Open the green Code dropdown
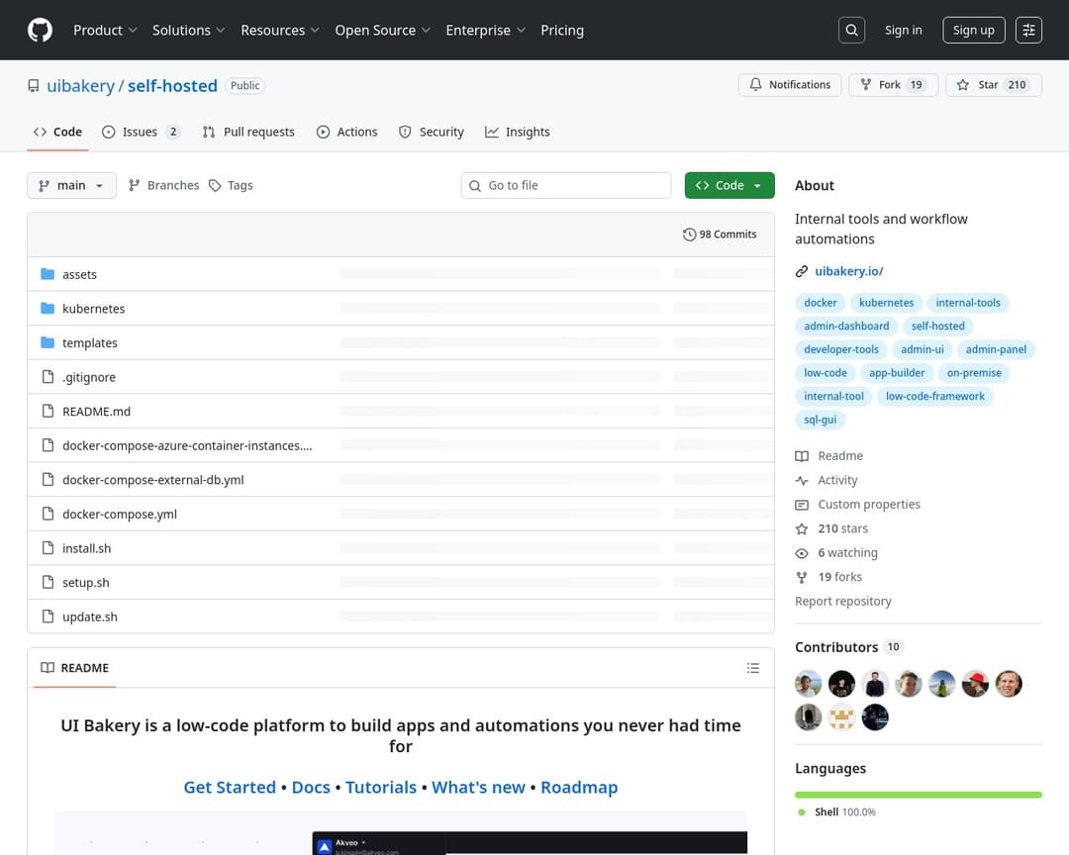Image resolution: width=1069 pixels, height=855 pixels. point(729,185)
